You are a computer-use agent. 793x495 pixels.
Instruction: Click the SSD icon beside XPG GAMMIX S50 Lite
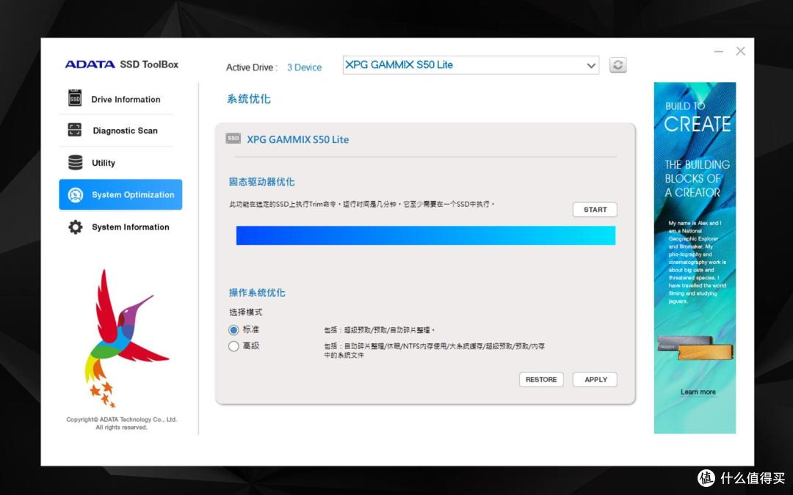tap(233, 139)
